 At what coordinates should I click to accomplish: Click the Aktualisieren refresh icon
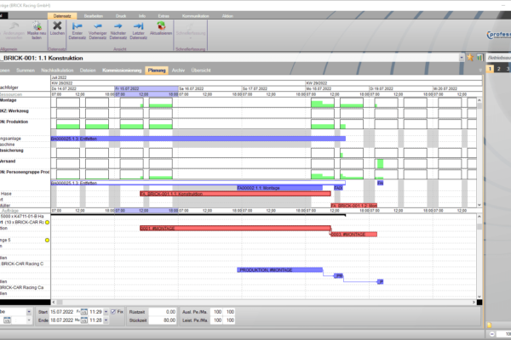tap(161, 25)
